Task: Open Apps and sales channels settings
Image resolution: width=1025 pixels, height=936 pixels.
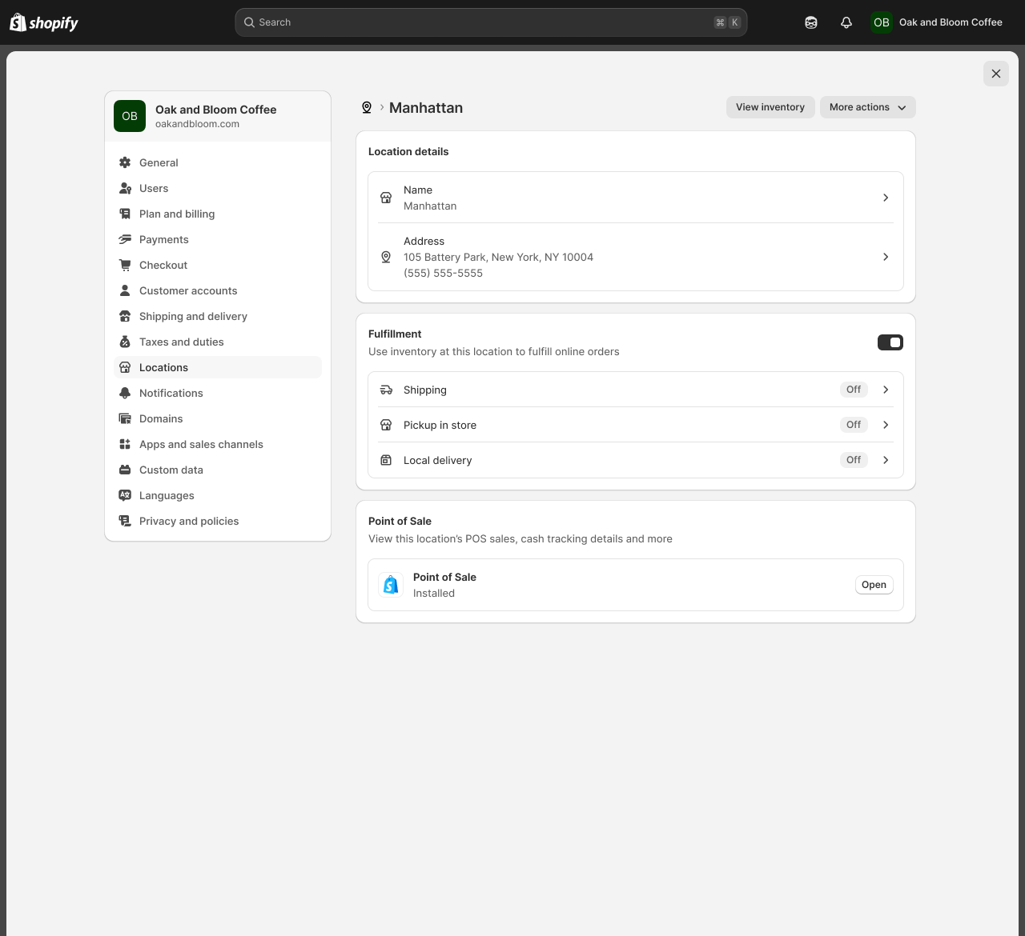Action: [x=218, y=444]
